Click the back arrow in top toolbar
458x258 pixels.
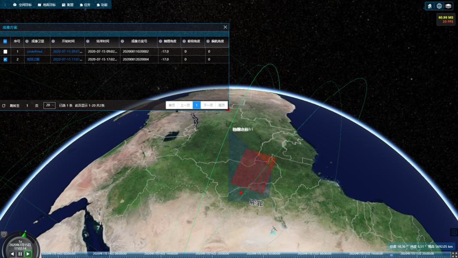click(x=5, y=5)
